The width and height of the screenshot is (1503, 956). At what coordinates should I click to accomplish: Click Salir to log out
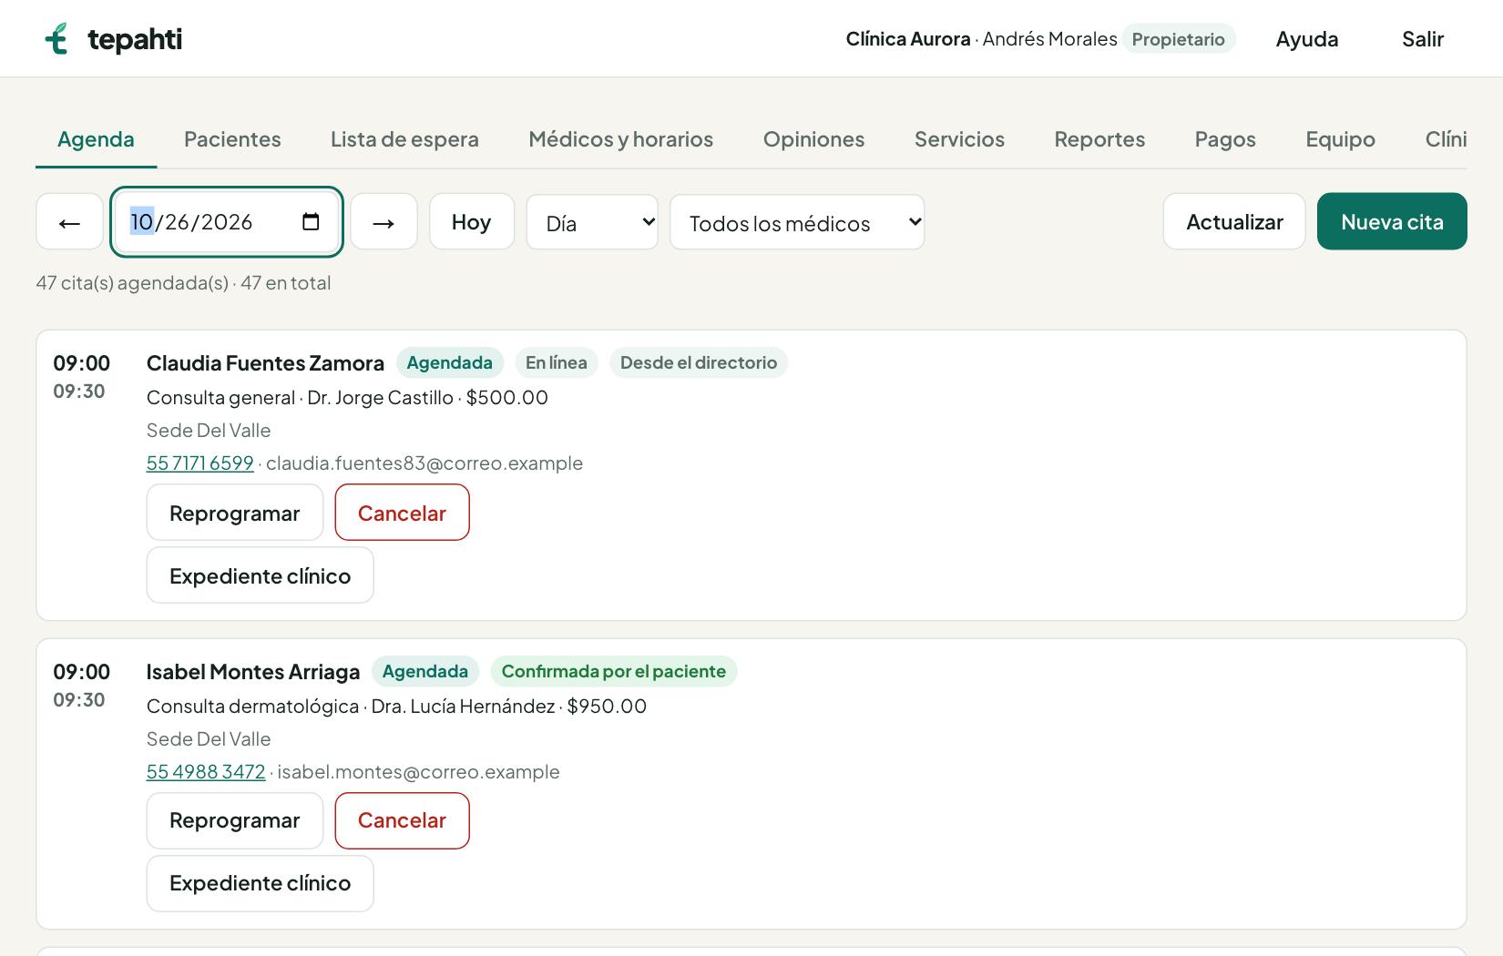1423,39
